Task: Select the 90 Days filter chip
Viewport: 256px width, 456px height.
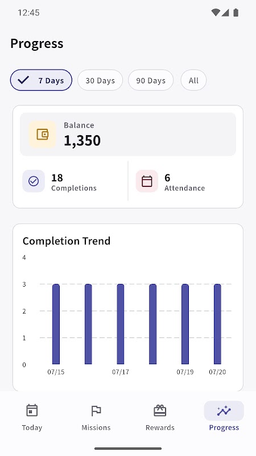Action: click(151, 80)
